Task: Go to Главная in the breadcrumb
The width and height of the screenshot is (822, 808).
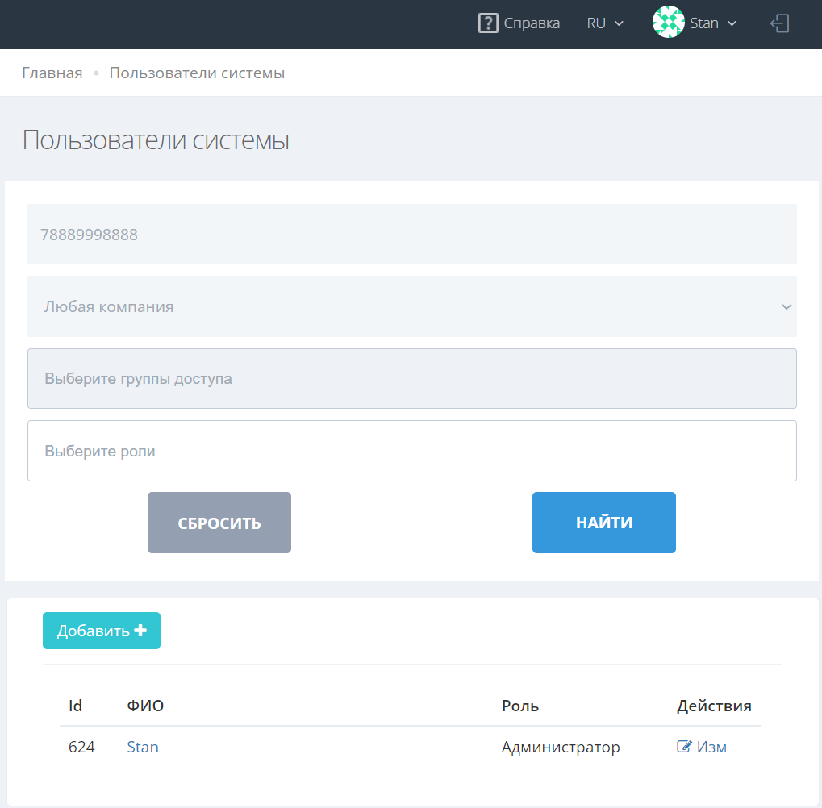Action: tap(52, 73)
